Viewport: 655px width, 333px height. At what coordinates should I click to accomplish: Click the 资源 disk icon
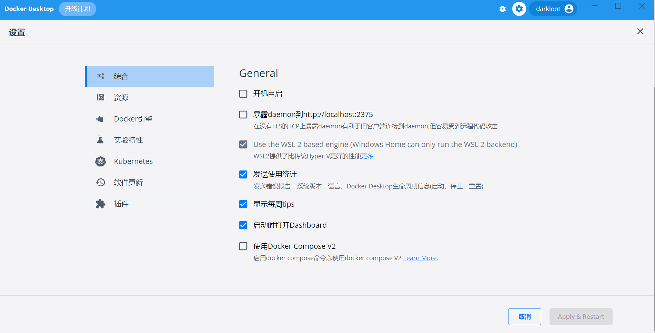tap(100, 97)
